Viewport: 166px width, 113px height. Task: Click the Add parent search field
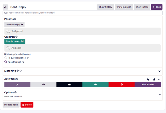click(x=82, y=31)
